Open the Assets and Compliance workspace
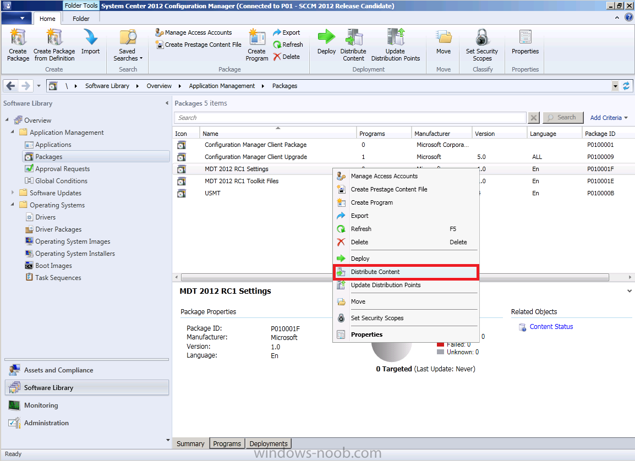635x461 pixels. [87, 370]
